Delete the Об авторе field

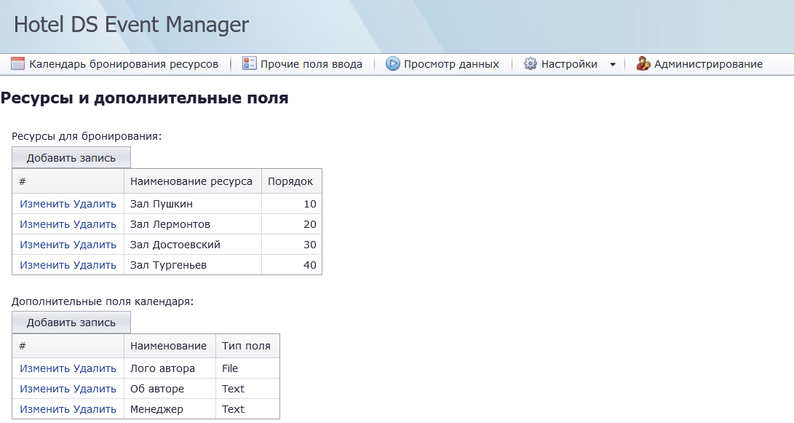95,389
